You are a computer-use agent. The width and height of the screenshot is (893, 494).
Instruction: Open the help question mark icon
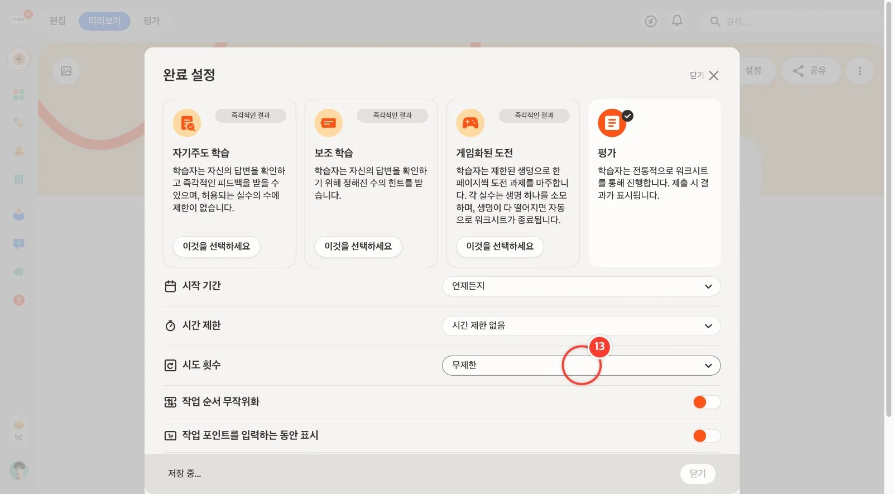point(19,300)
